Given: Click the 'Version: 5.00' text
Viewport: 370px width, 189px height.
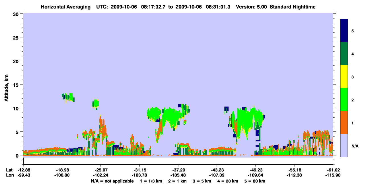Looking at the screenshot, I should click(252, 7).
